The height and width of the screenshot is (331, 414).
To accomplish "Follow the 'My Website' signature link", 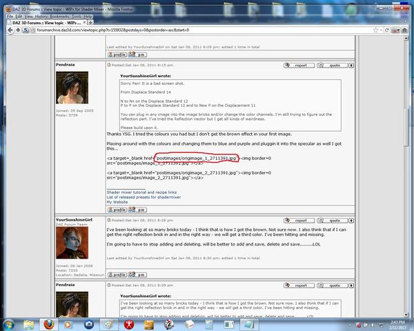I will (117, 202).
